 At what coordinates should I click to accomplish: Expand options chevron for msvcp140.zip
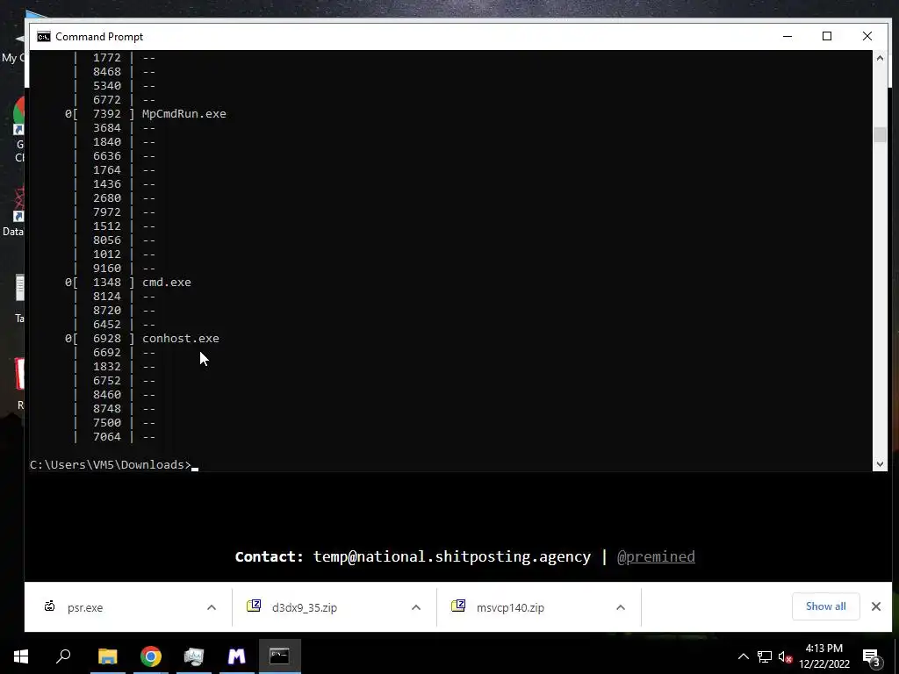[621, 607]
